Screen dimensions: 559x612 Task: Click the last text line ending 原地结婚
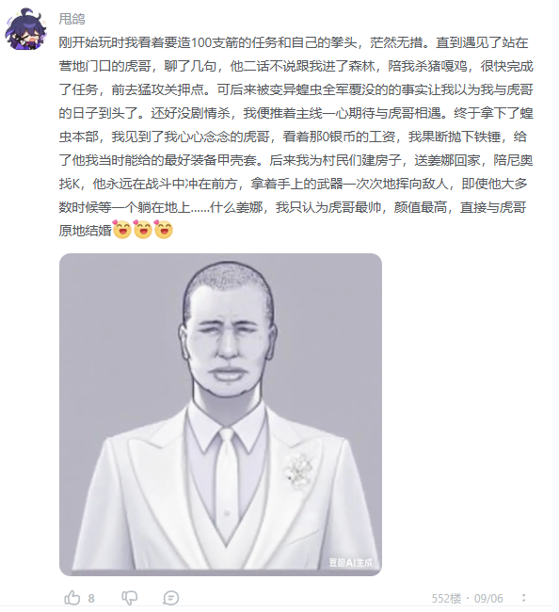pyautogui.click(x=85, y=231)
